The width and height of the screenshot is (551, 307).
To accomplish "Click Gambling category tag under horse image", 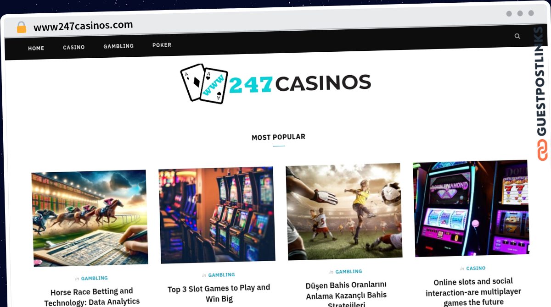I will point(94,278).
